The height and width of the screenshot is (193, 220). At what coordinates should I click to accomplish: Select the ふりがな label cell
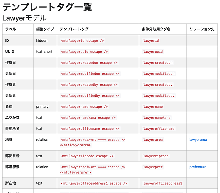(18, 118)
